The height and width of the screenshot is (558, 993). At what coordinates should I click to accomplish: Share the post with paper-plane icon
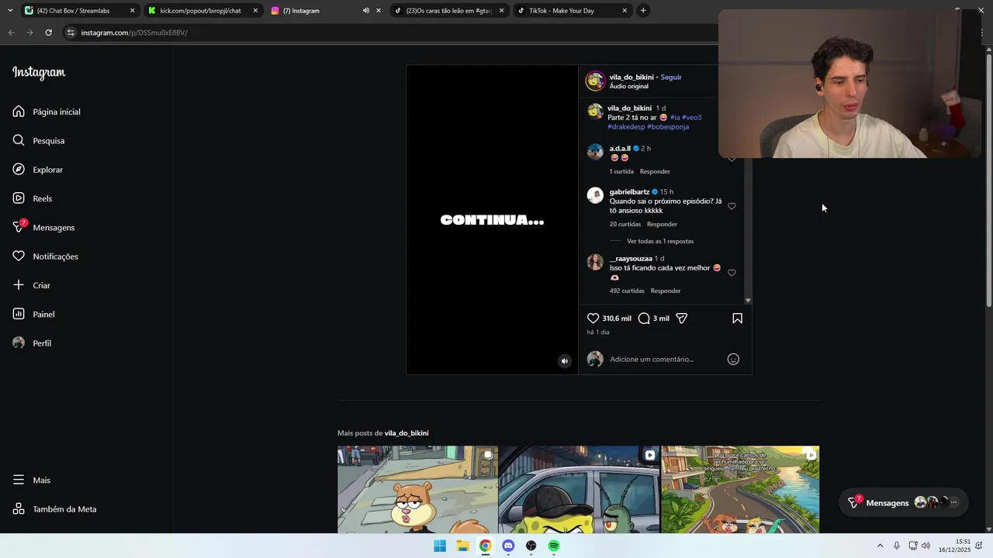(x=682, y=319)
